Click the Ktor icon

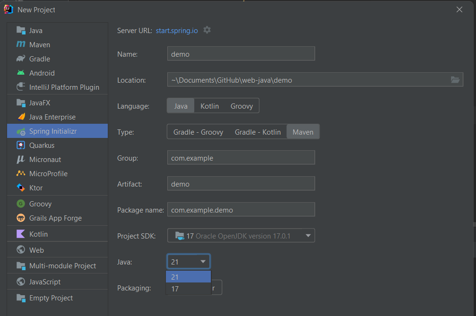coord(21,188)
